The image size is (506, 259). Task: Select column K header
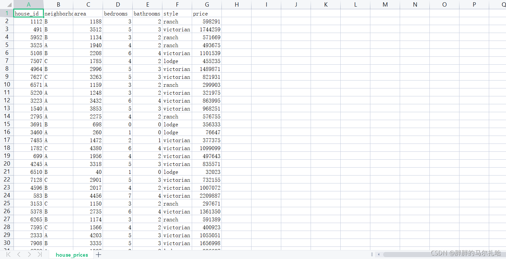[326, 5]
